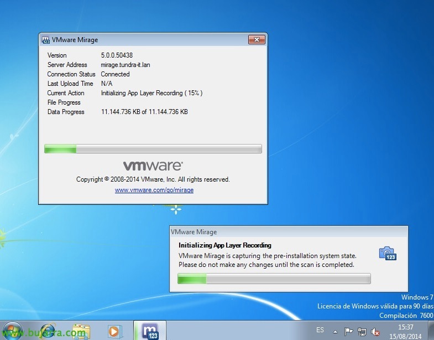This screenshot has height=340, width=434.
Task: Click the 'Current Action' label
Action: coord(66,93)
